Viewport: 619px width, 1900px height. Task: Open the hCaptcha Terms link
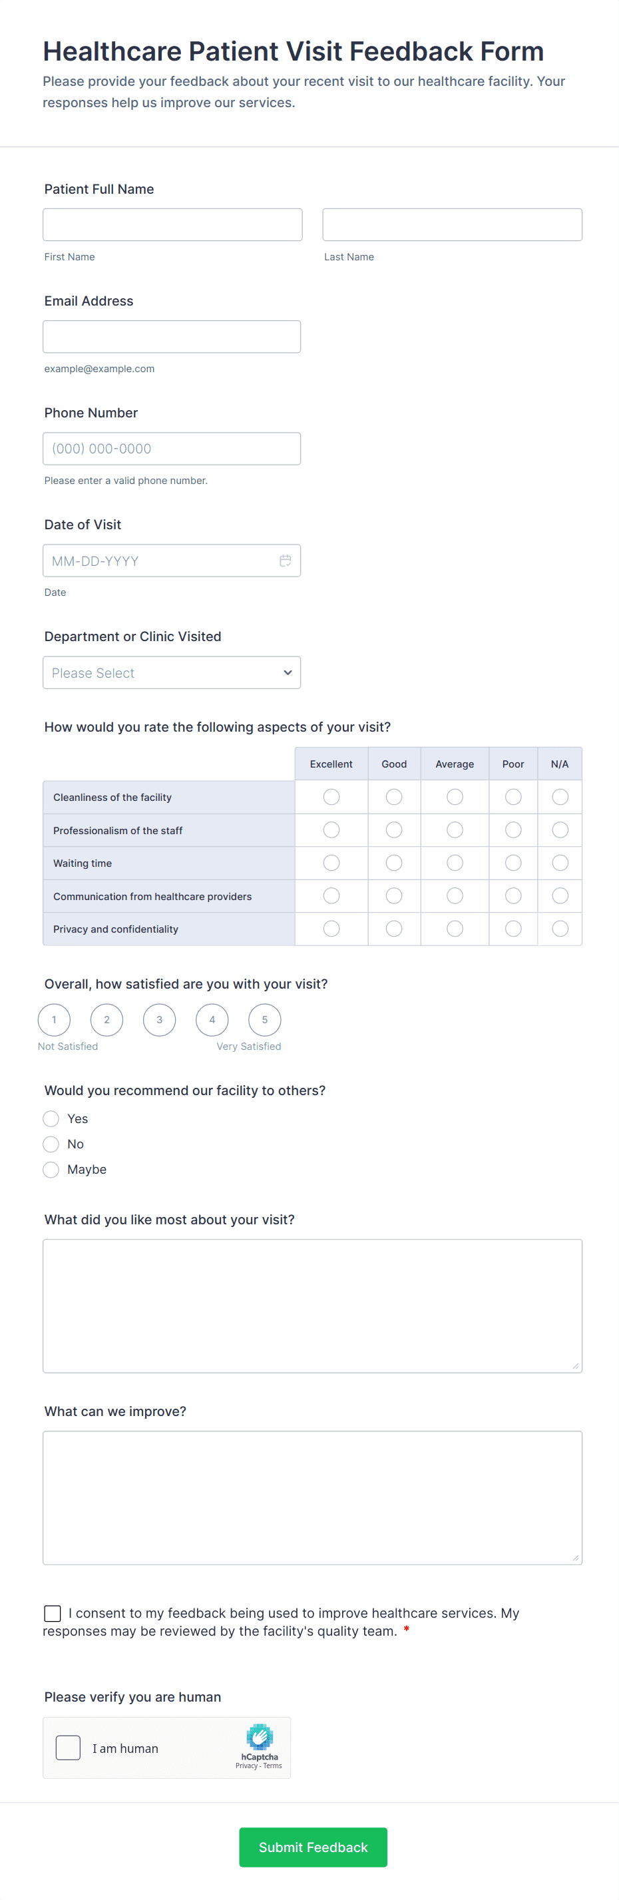point(273,1766)
